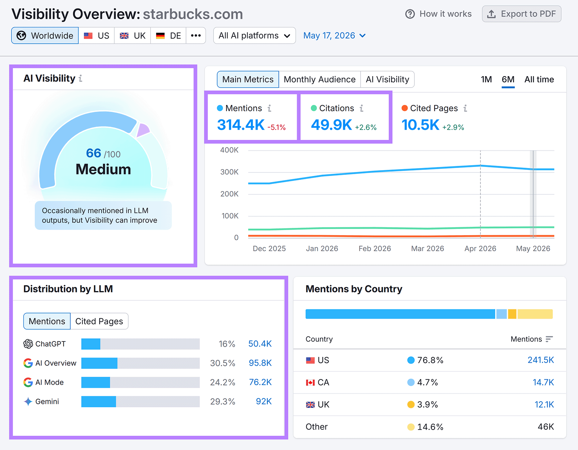Select the All time range
This screenshot has height=450, width=578.
539,79
